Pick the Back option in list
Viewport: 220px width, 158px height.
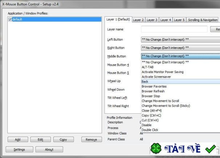tap(180, 81)
